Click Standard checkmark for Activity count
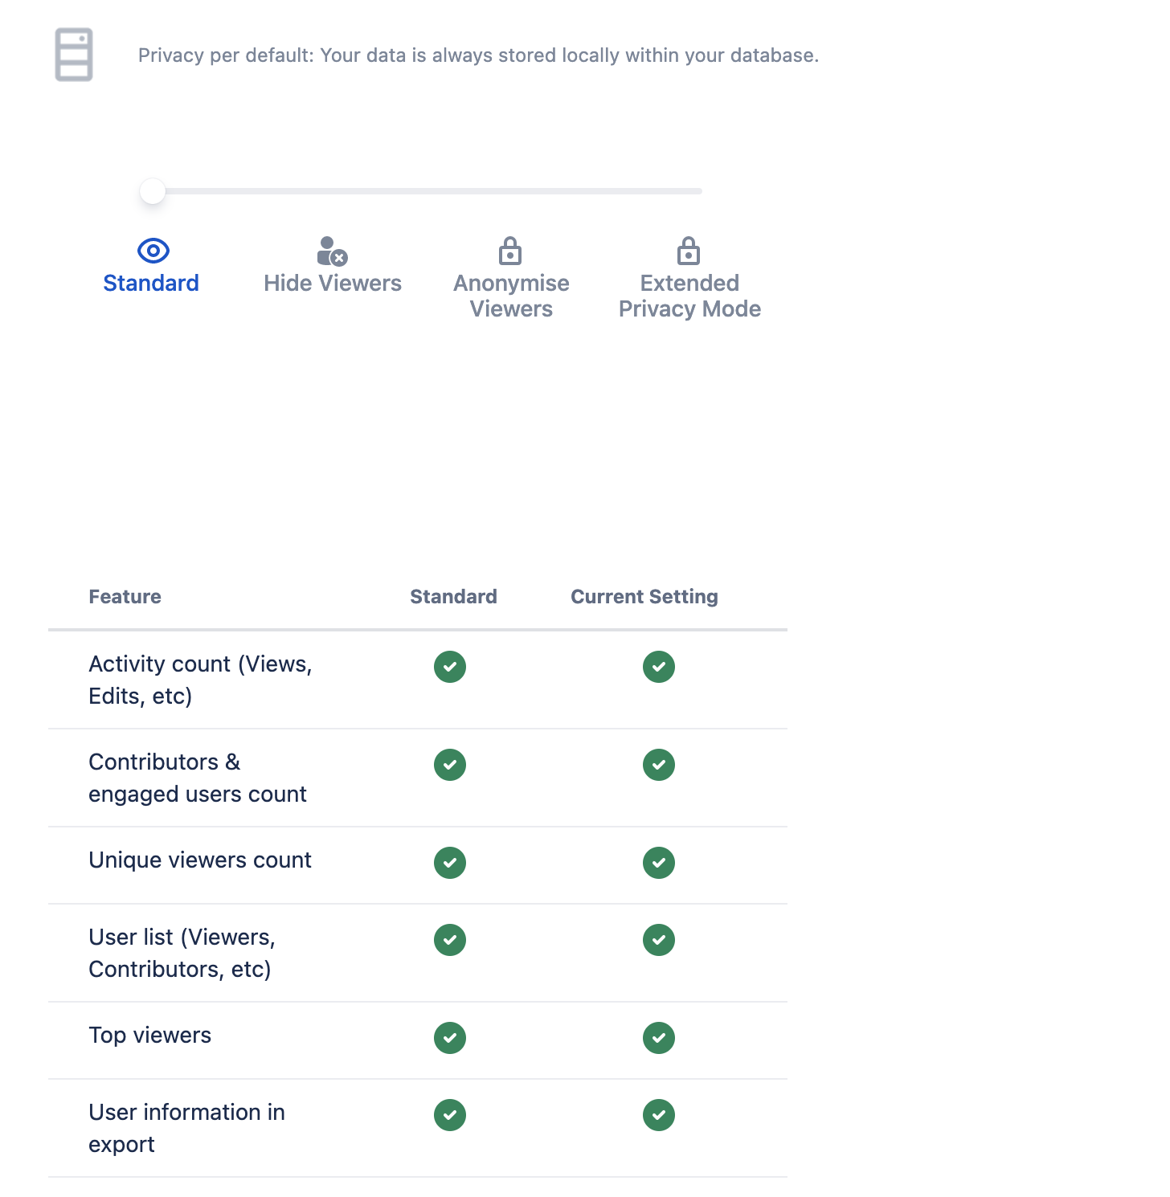Viewport: 1170px width, 1197px height. tap(450, 667)
